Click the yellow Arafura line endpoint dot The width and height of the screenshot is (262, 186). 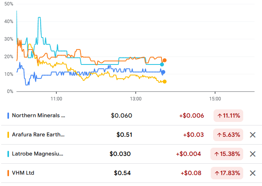tap(165, 82)
